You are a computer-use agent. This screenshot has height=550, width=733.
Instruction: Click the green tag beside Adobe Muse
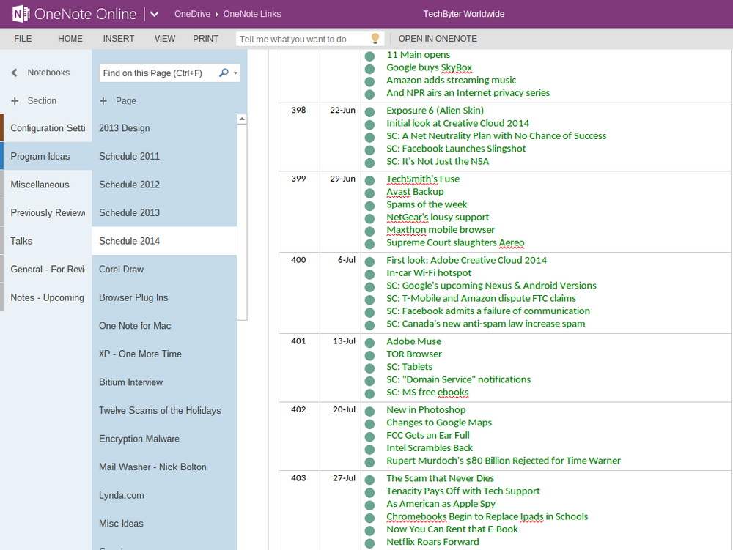click(369, 343)
